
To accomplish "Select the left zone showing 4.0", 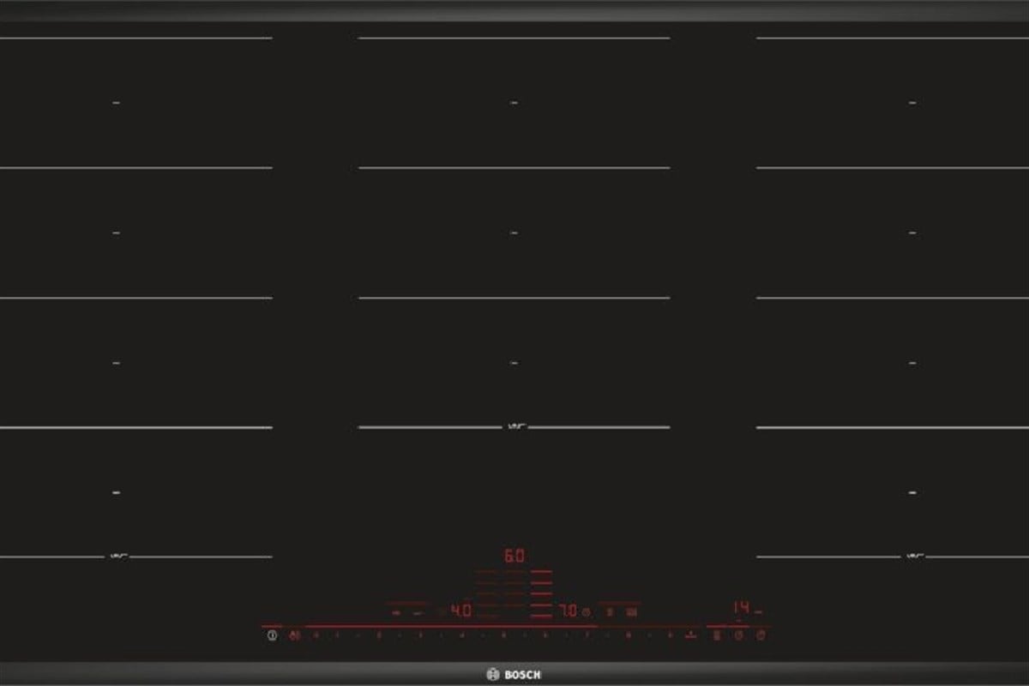I will [x=460, y=611].
